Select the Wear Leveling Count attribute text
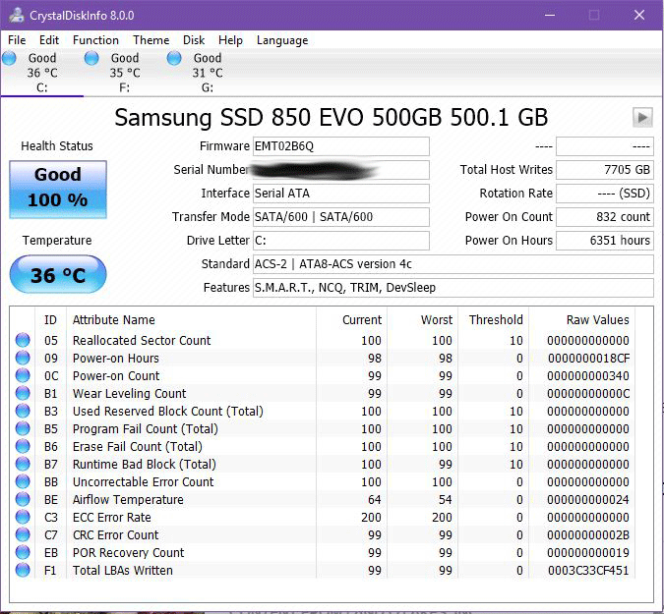 [x=129, y=394]
